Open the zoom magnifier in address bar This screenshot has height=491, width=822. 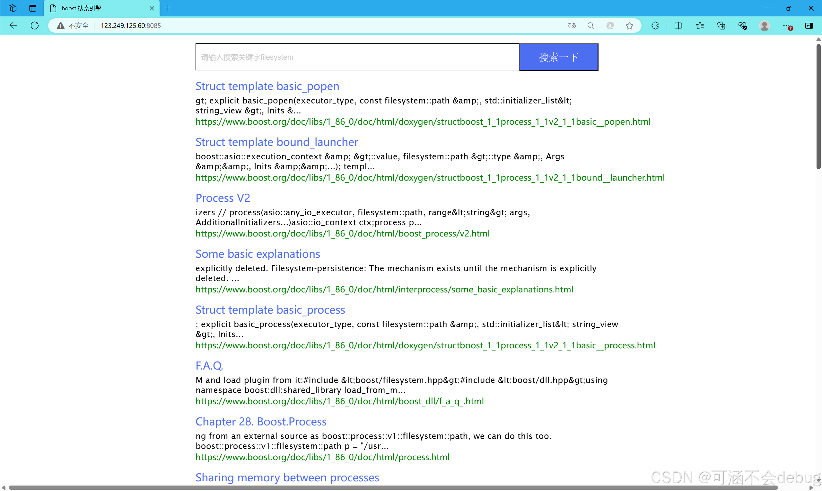(x=590, y=25)
